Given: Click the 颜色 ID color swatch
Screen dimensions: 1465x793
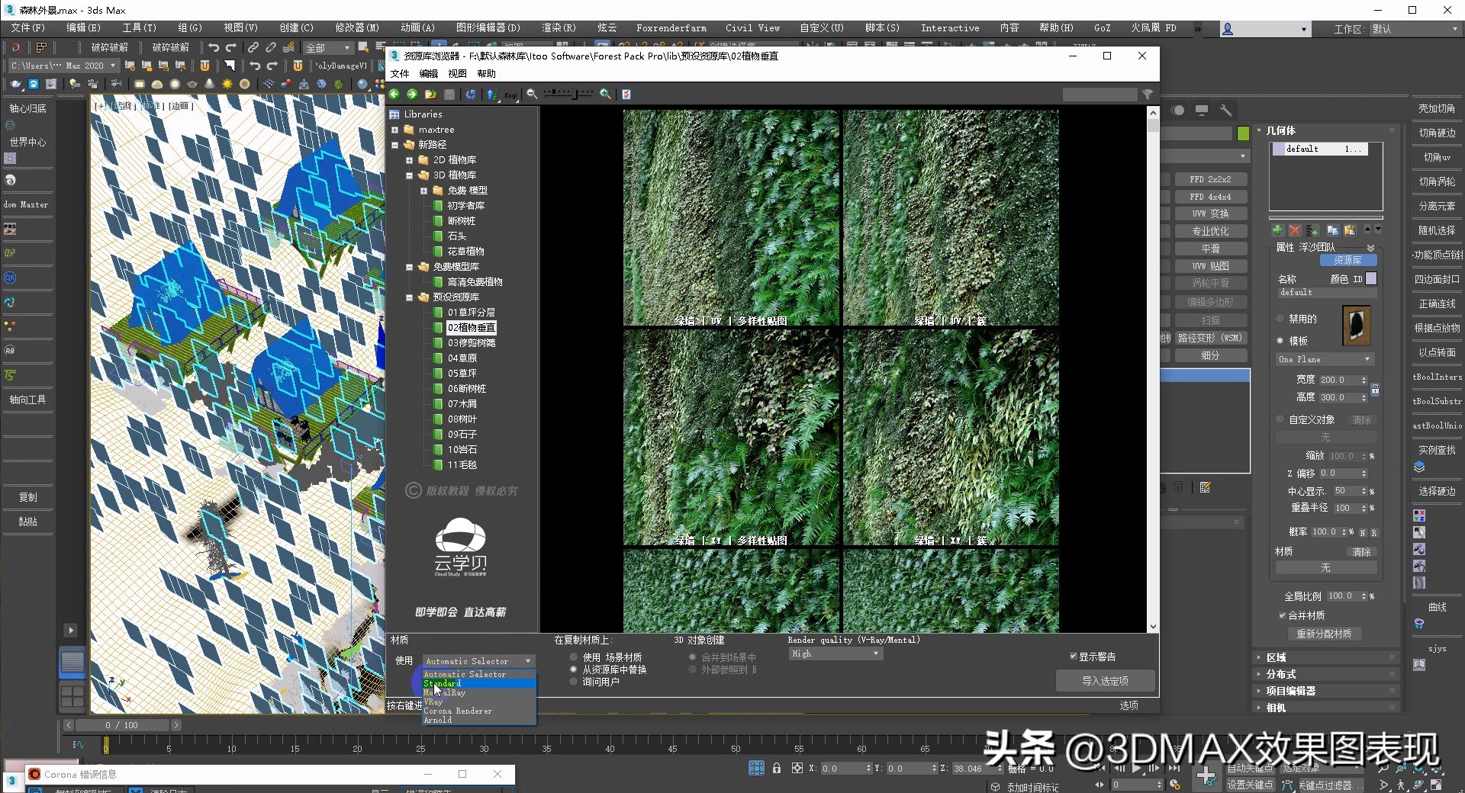Looking at the screenshot, I should (x=1371, y=279).
